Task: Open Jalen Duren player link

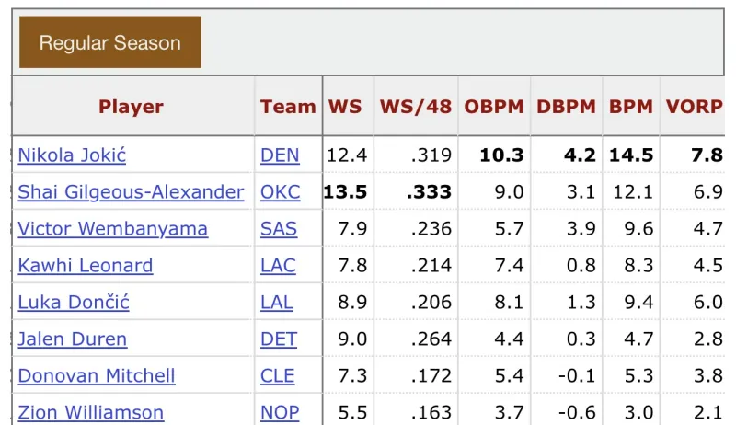Action: [x=73, y=339]
